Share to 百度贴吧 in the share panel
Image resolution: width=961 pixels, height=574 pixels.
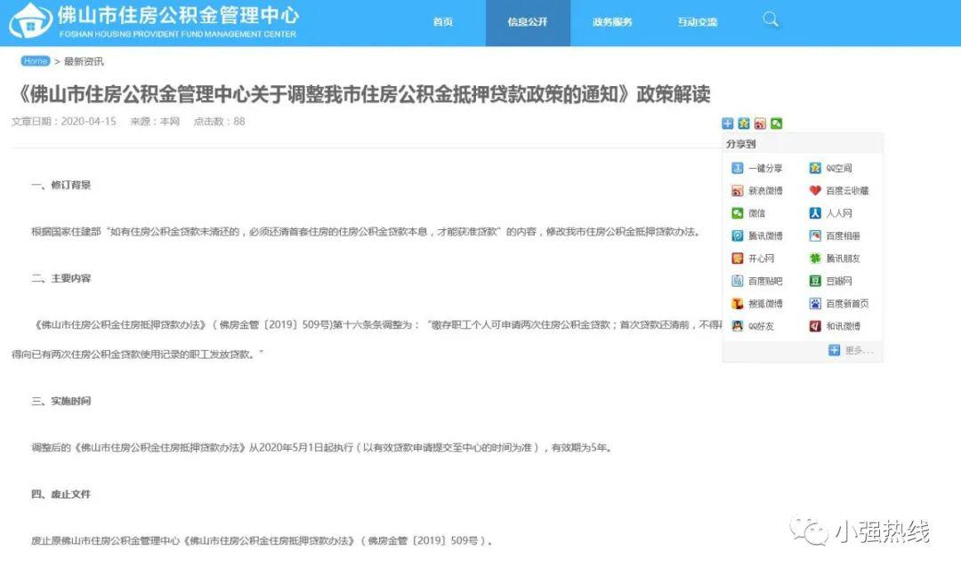757,281
